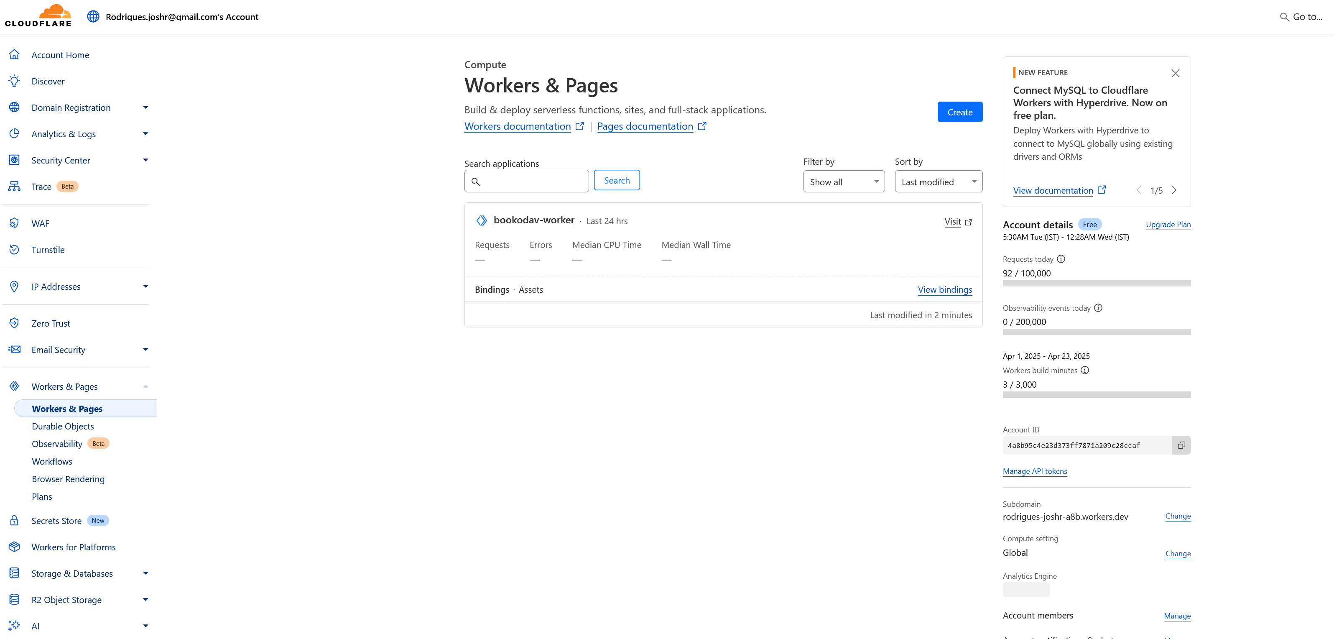This screenshot has height=639, width=1334.
Task: Click the WAF shield icon
Action: [15, 223]
